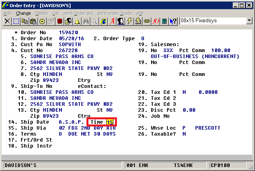Screen dimensions: 255x171
Task: Click the red list stop icon
Action: [x=59, y=21]
